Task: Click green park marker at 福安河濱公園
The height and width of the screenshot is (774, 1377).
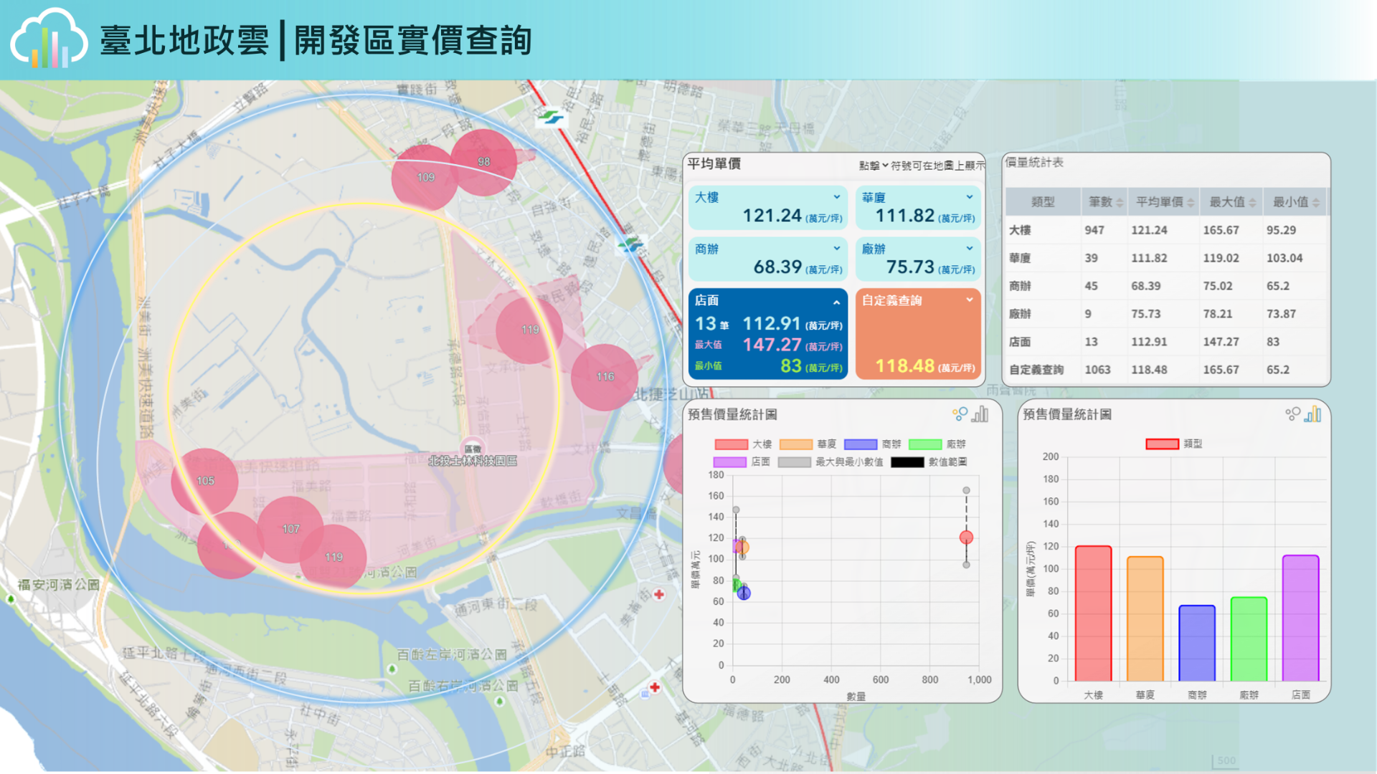Action: [x=11, y=598]
